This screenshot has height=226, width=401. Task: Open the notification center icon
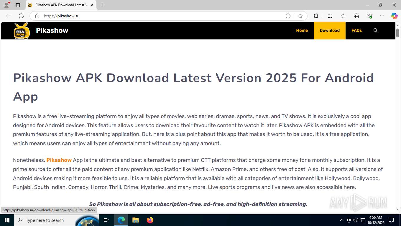point(391,220)
